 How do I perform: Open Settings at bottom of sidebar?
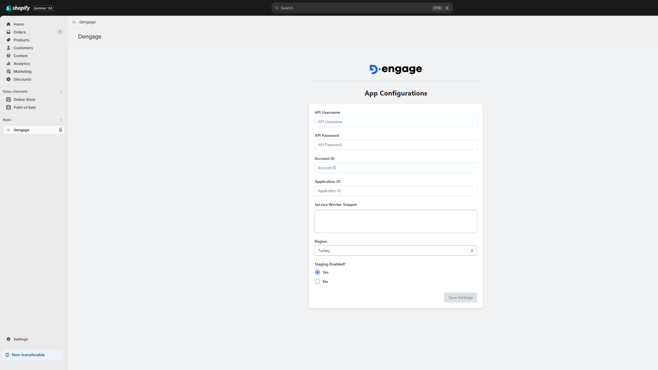coord(21,339)
